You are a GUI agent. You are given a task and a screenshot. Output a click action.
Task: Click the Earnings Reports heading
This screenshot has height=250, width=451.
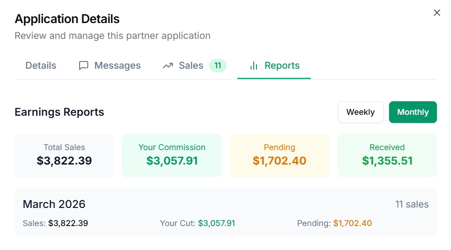point(59,112)
